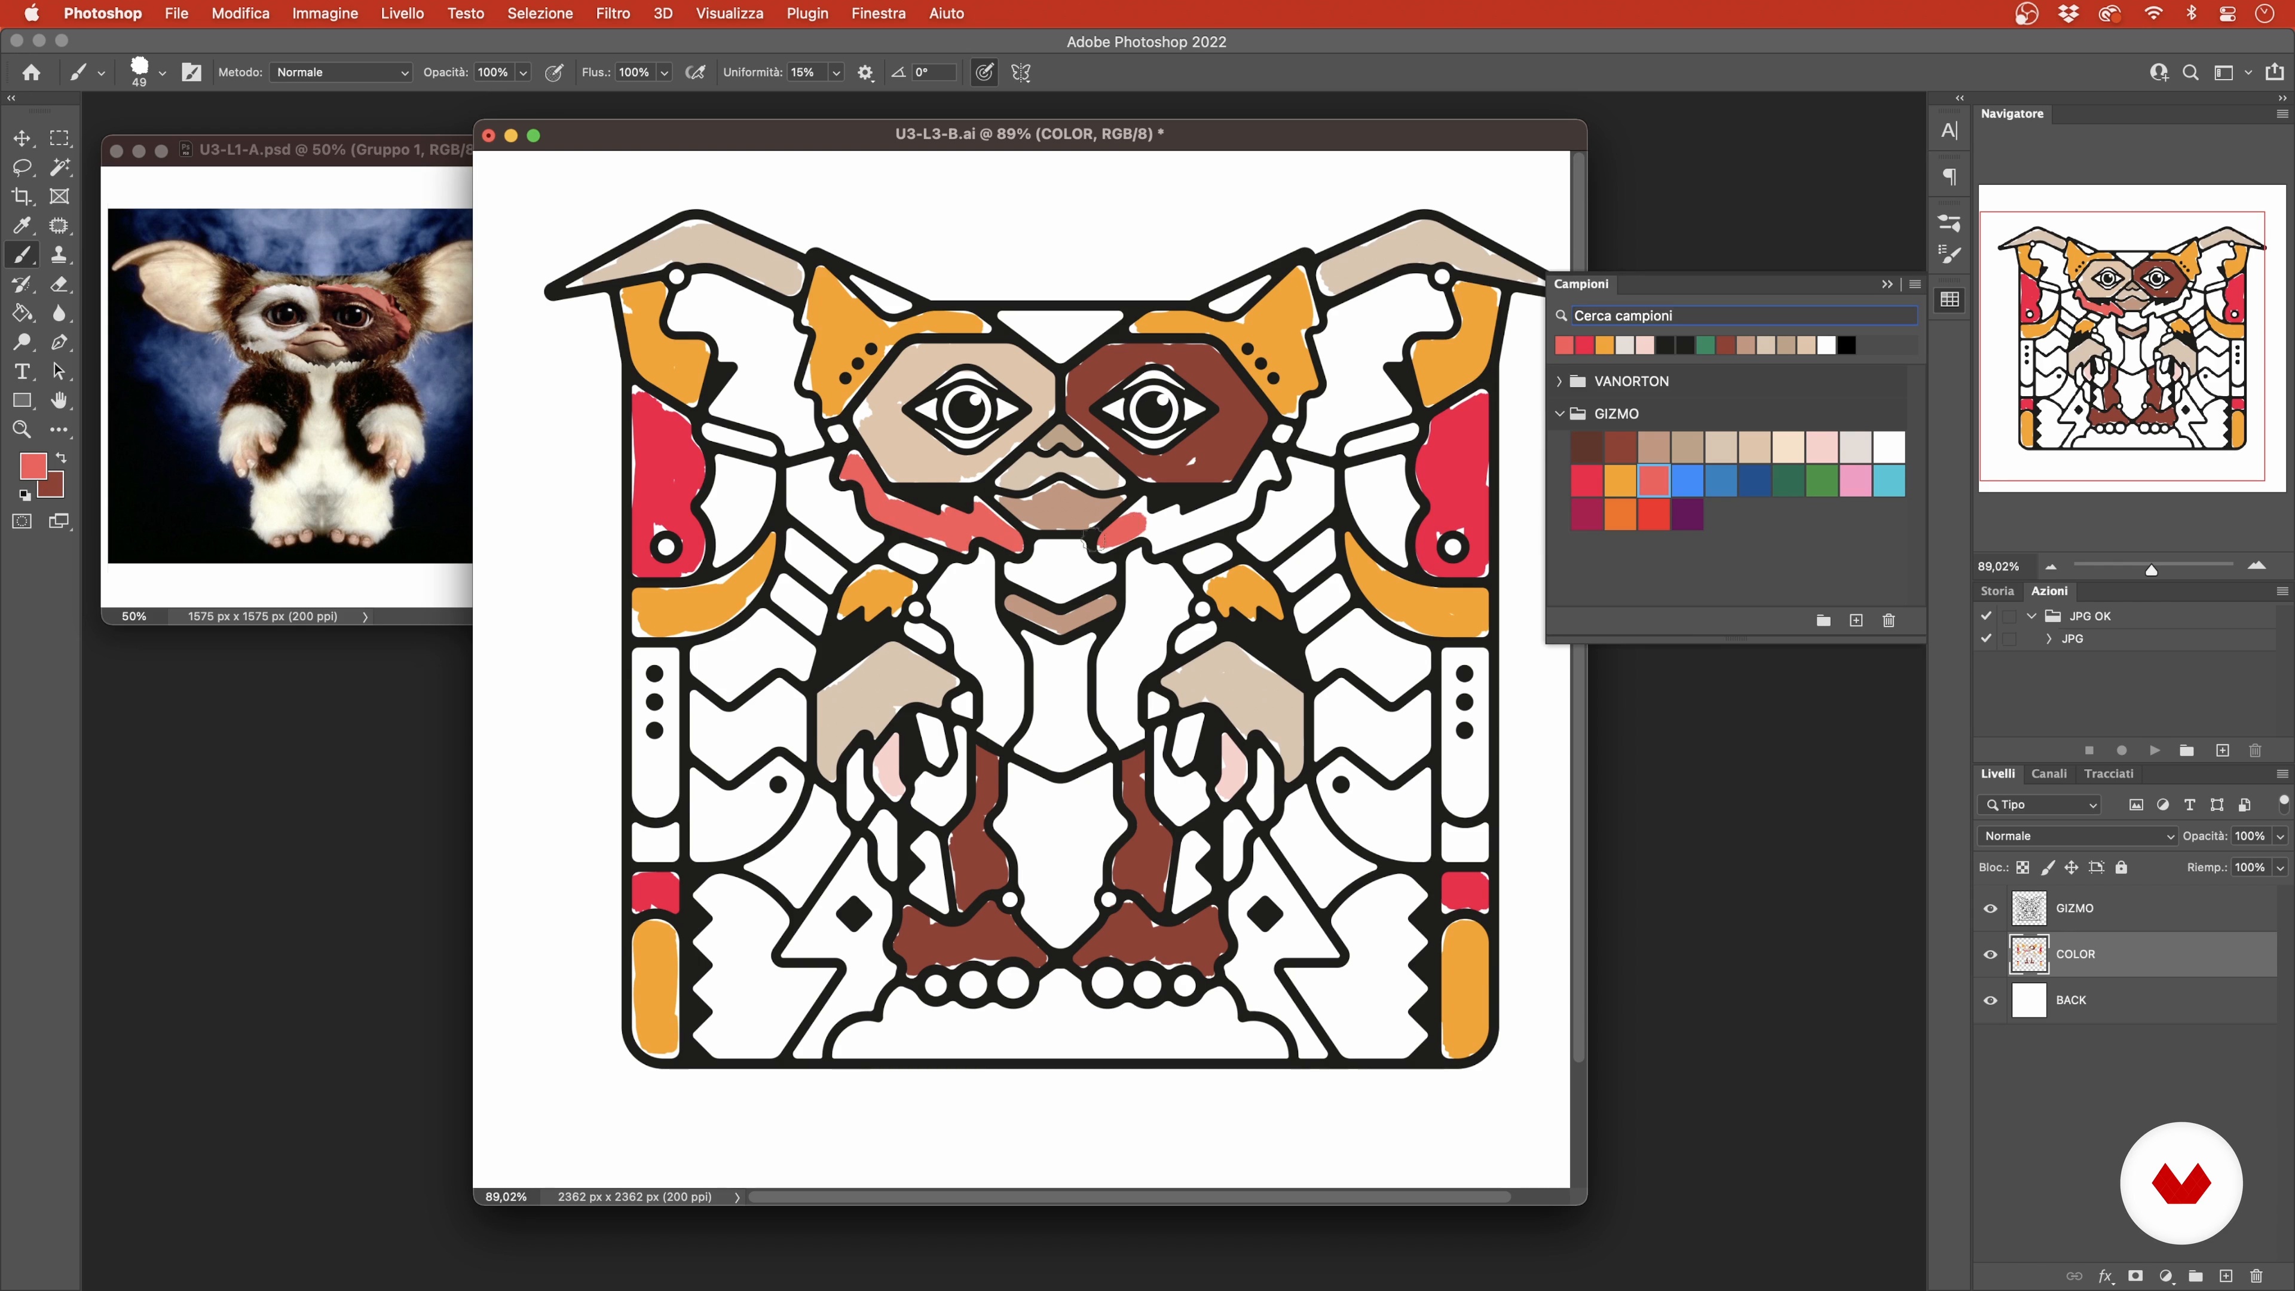
Task: Select the Clone Stamp tool
Action: pos(59,255)
